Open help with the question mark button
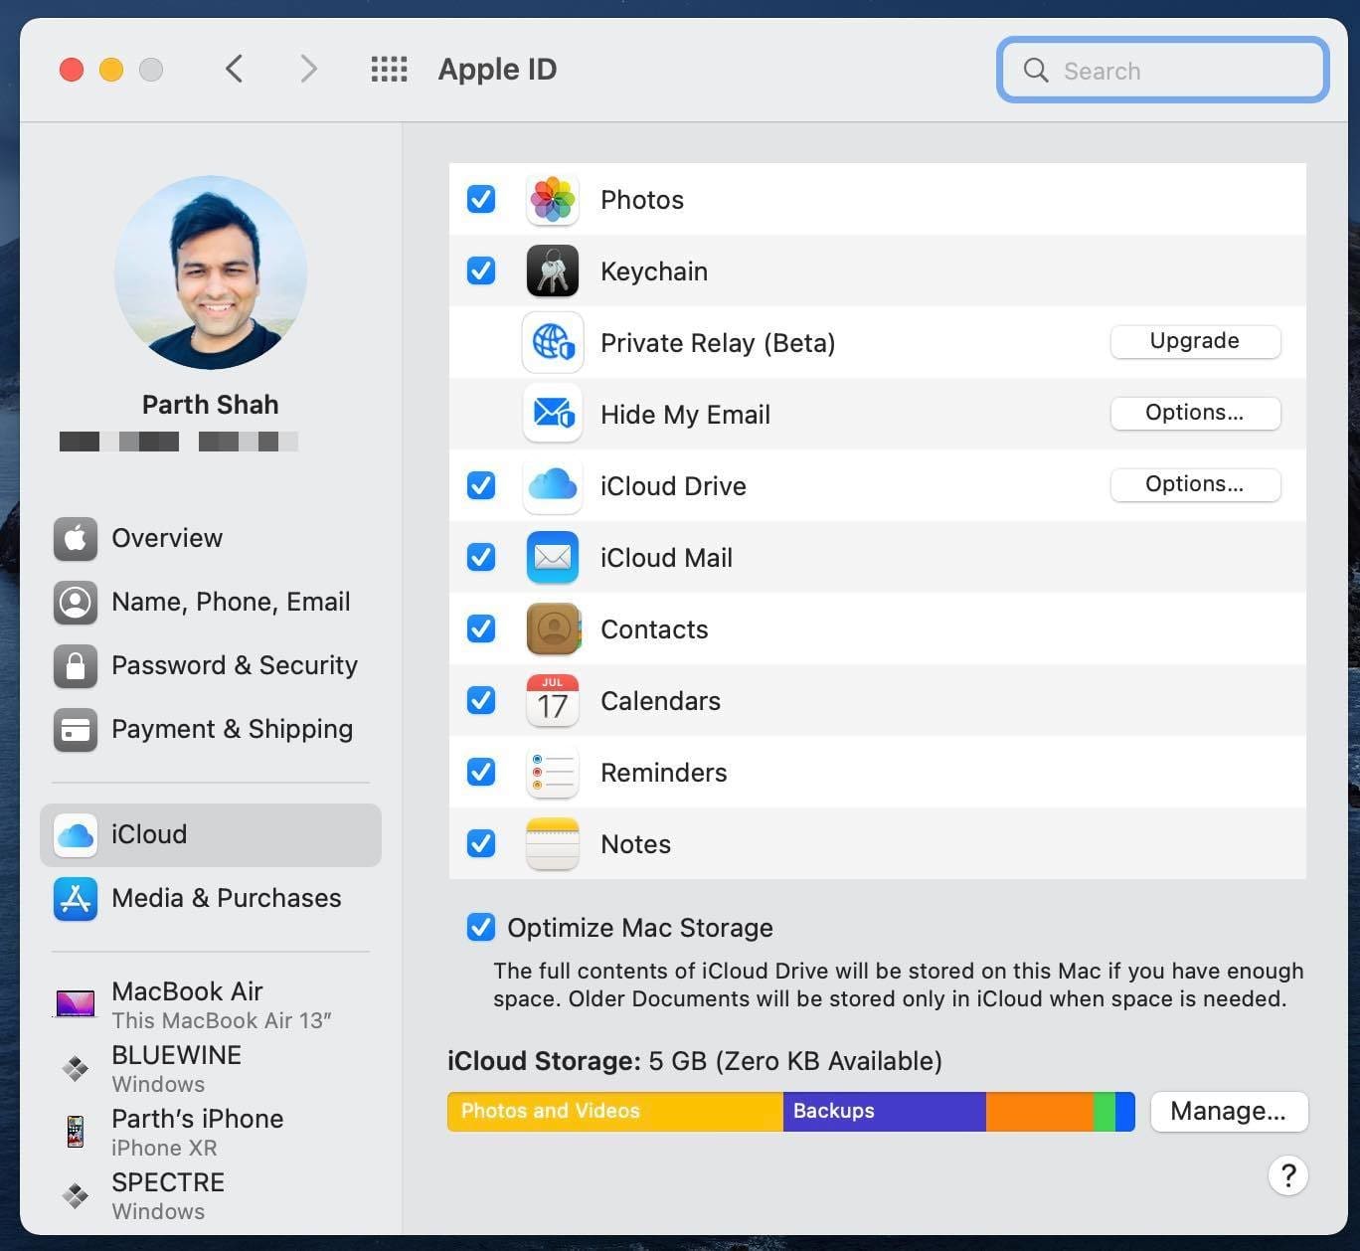 point(1288,1175)
